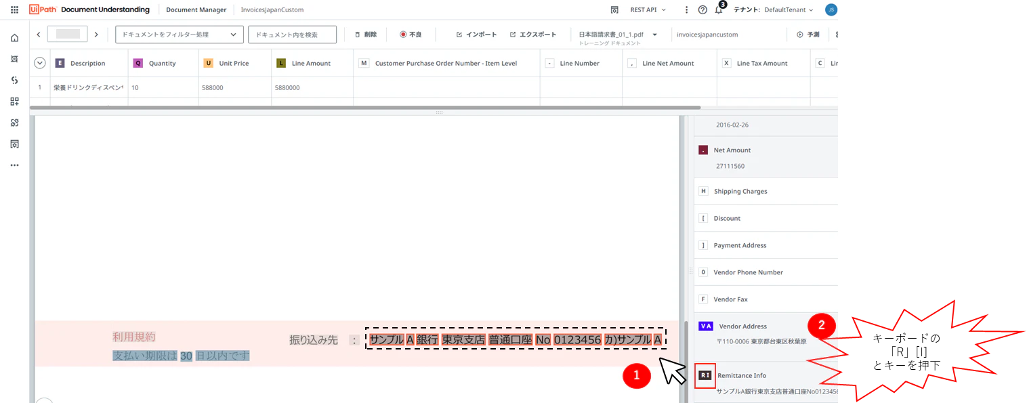Click the 東京支店 word in document
Screen dimensions: 1027x403
(463, 339)
